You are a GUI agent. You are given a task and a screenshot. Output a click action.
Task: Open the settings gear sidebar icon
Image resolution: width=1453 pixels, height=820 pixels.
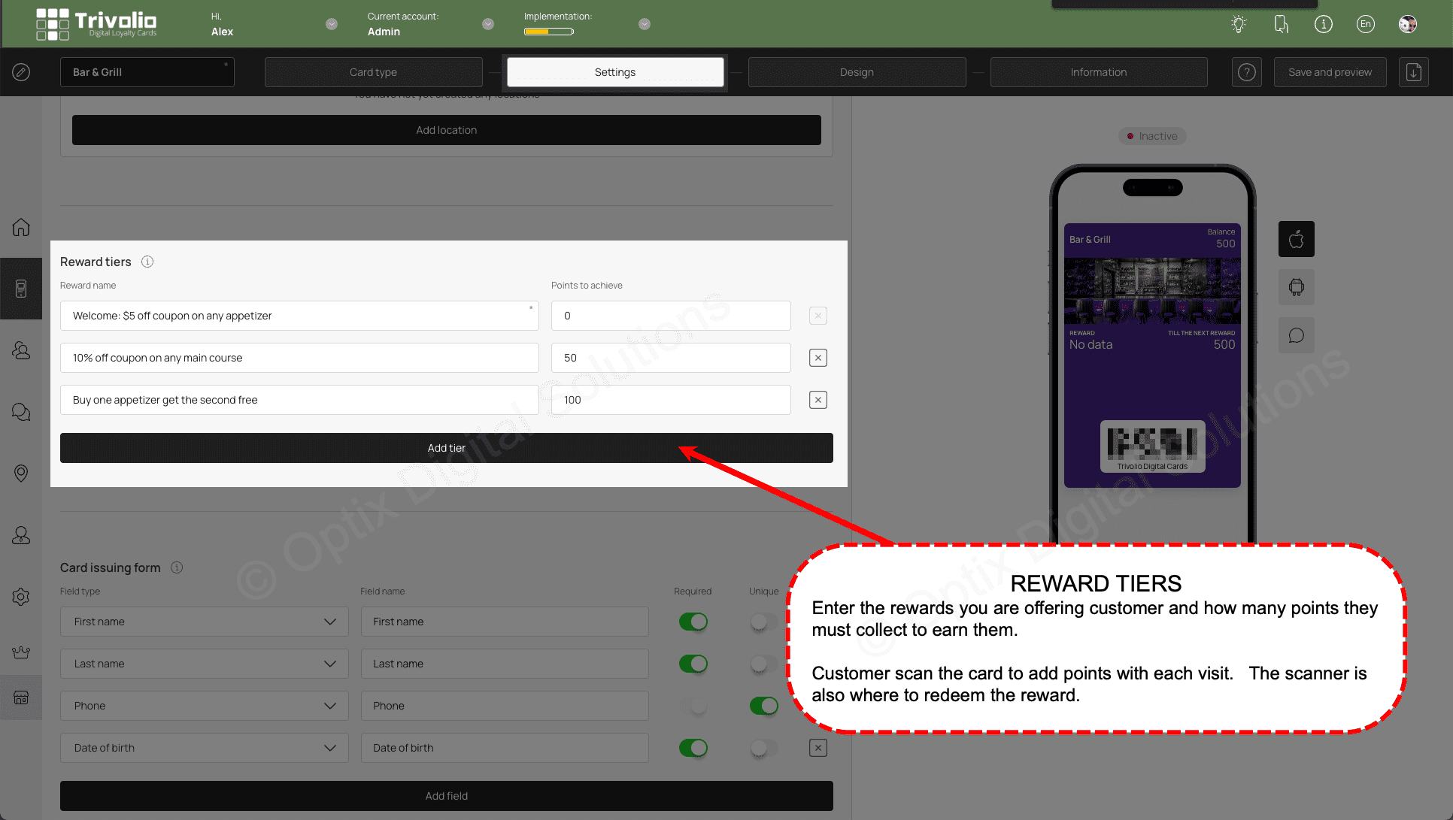tap(20, 597)
